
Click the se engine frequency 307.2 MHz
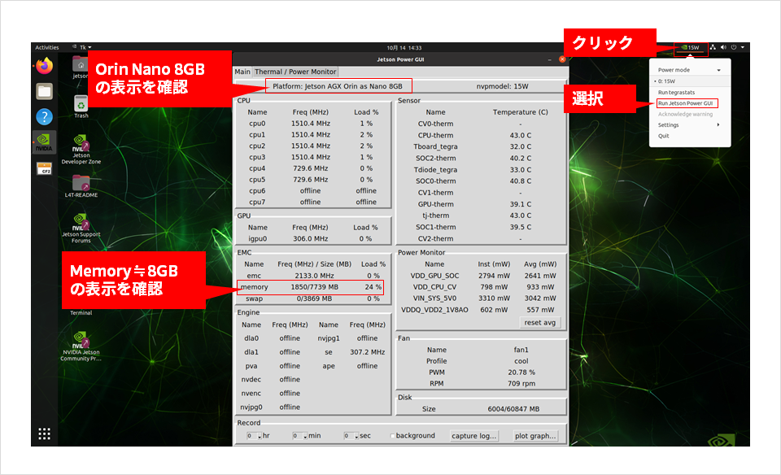point(367,352)
